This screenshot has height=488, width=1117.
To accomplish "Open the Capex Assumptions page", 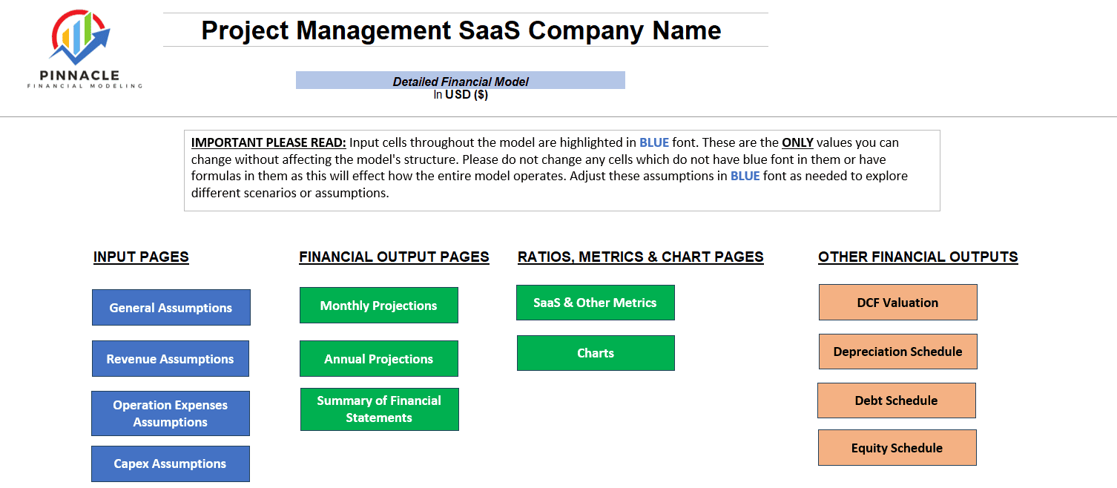I will pyautogui.click(x=171, y=464).
